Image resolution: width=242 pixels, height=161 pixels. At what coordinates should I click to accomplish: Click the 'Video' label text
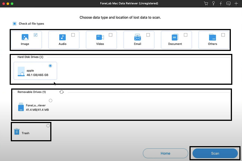tap(100, 44)
